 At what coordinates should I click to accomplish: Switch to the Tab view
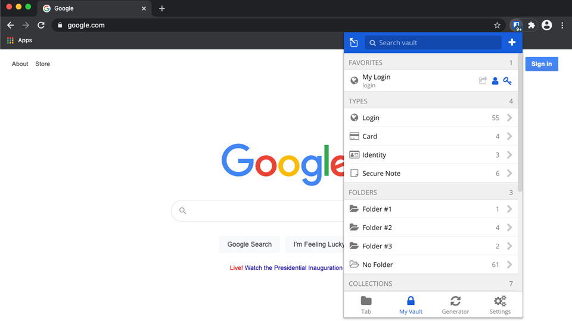(366, 305)
